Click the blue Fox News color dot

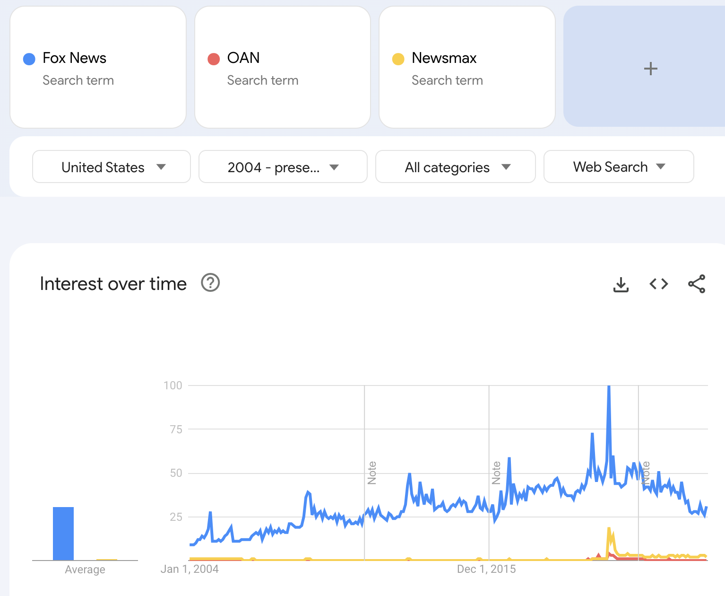(x=29, y=59)
